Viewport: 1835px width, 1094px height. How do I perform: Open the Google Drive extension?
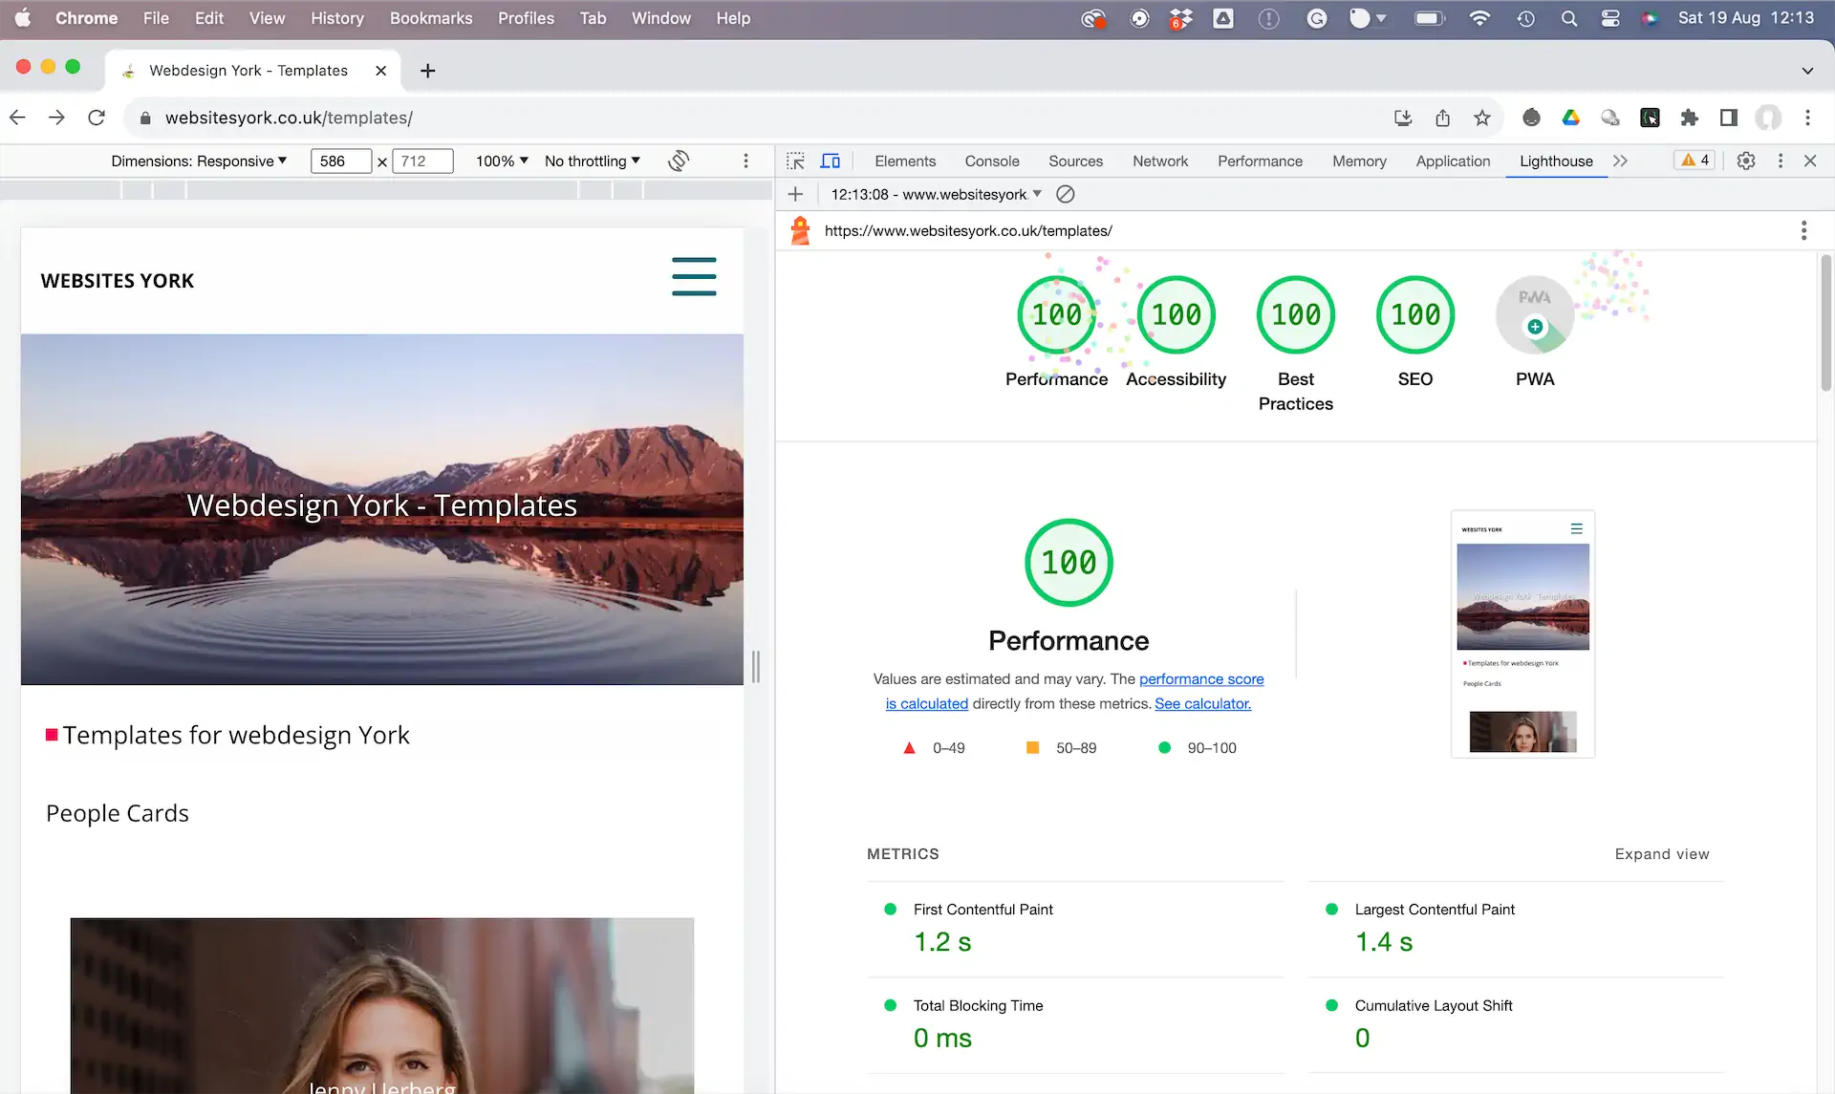pos(1570,118)
